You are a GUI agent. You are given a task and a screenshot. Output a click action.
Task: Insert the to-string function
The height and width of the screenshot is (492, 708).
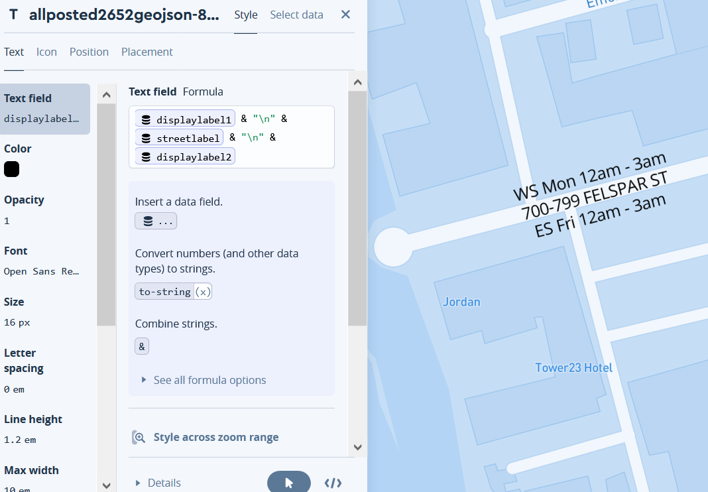tap(174, 291)
